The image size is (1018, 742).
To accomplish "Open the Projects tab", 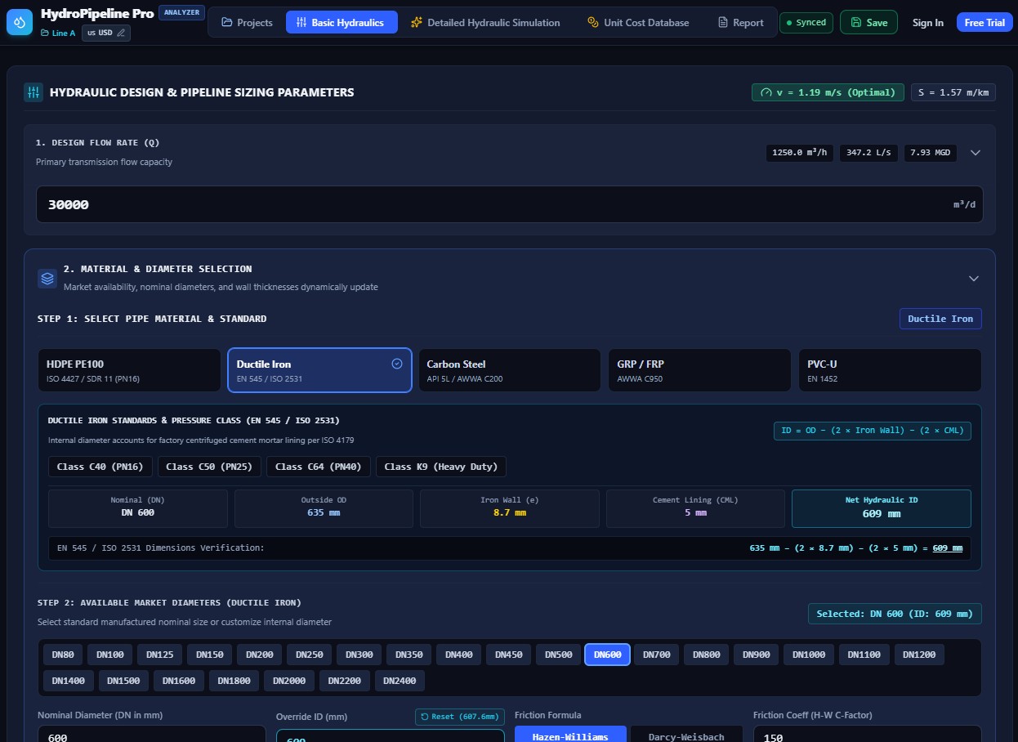I will 247,22.
